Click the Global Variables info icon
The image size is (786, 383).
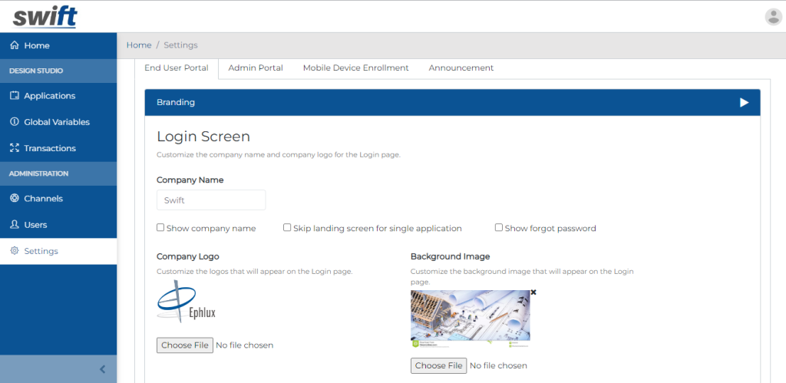pyautogui.click(x=14, y=122)
